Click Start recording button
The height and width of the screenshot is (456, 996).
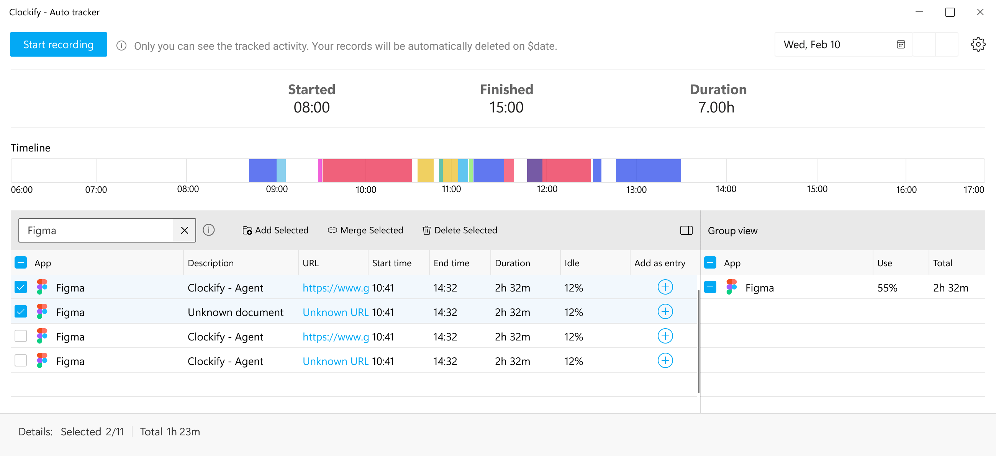click(x=58, y=44)
